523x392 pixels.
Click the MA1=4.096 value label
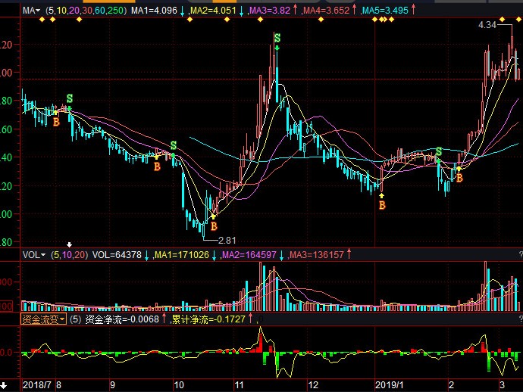coord(154,11)
